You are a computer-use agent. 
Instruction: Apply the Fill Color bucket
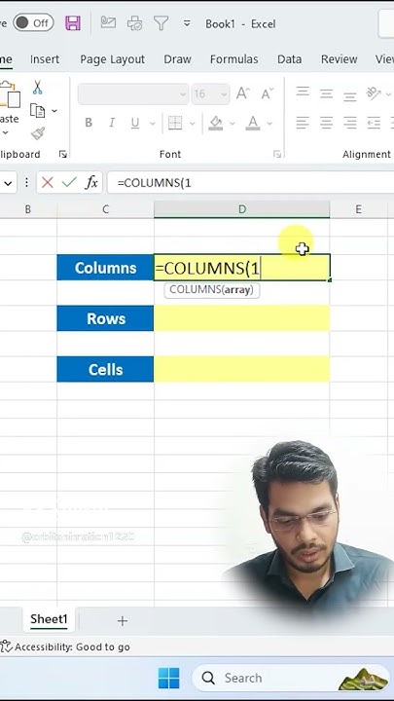(x=216, y=123)
